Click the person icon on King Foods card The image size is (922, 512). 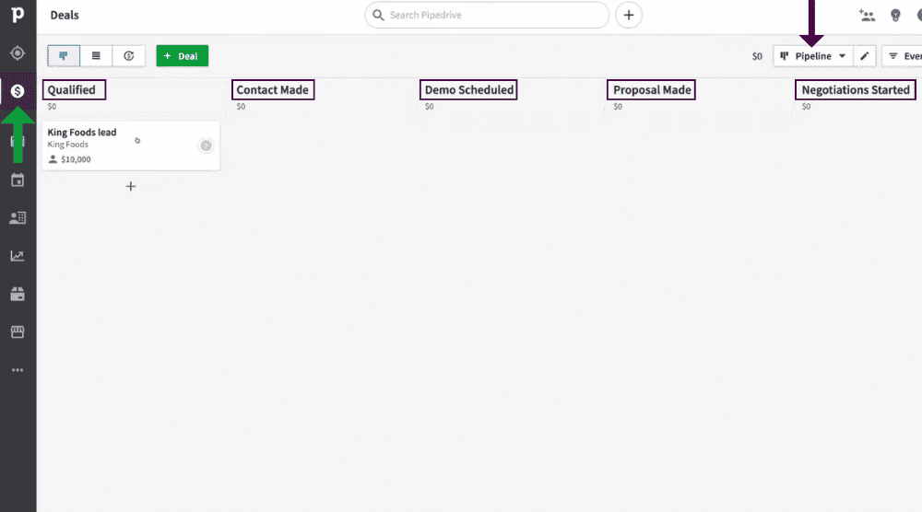pos(53,159)
